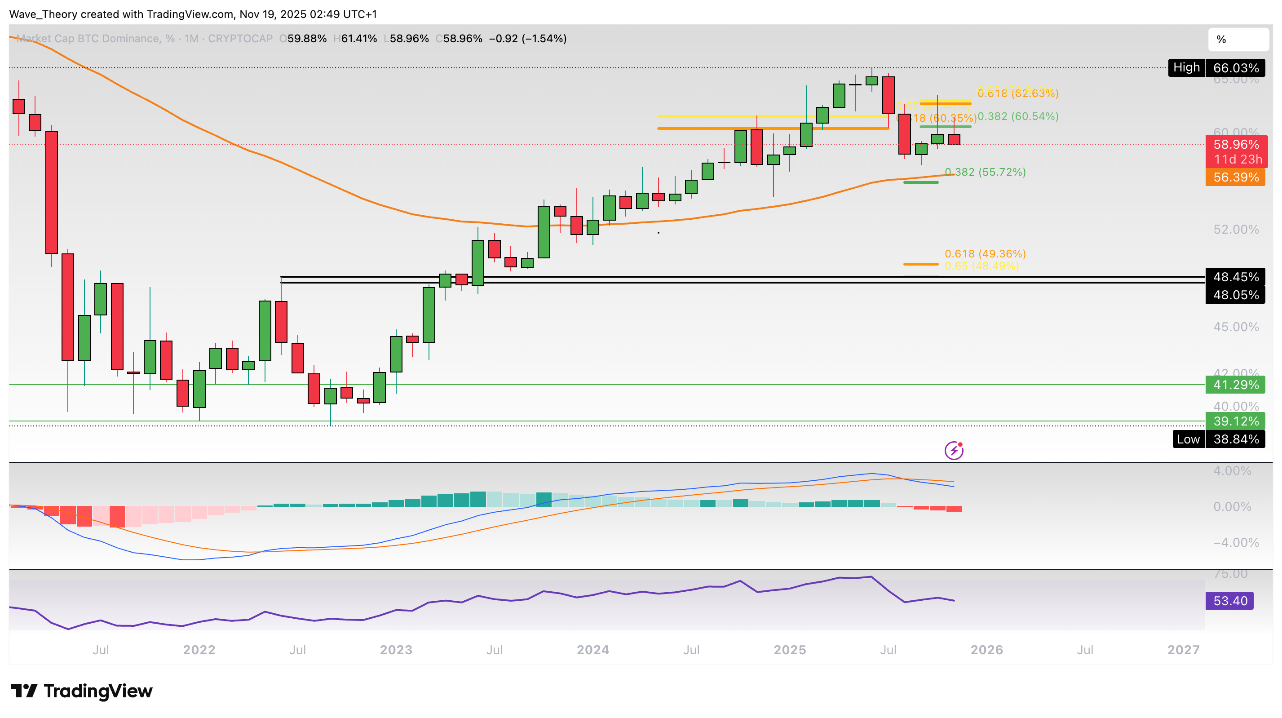Image resolution: width=1282 pixels, height=718 pixels.
Task: Open the Market Cap BTC Dominance symbol title
Action: [x=88, y=39]
